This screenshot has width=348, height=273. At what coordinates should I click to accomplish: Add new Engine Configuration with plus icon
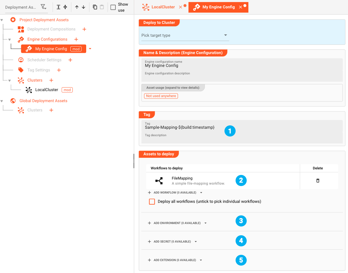point(76,39)
